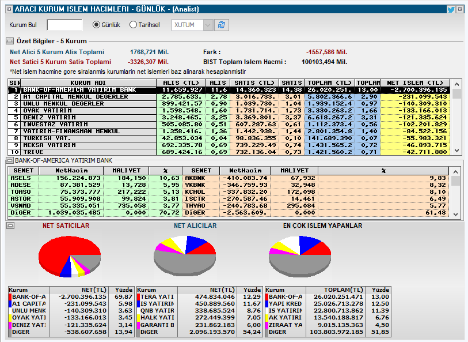Collapse the BANK-OF-AMERICA YATIRIM BANK section

pyautogui.click(x=10, y=160)
